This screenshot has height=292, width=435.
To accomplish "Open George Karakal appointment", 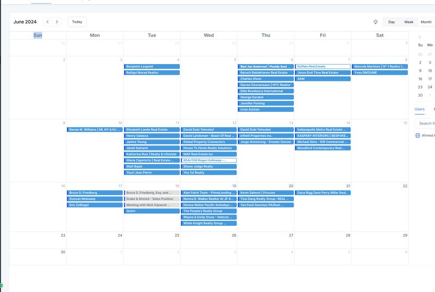I will tap(266, 97).
